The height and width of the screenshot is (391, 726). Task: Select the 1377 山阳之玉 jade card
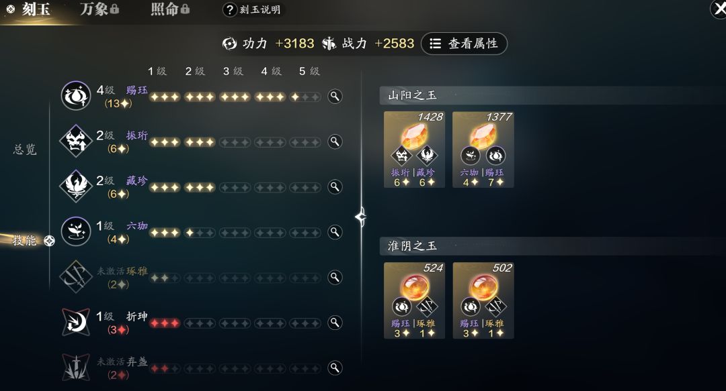coord(483,150)
